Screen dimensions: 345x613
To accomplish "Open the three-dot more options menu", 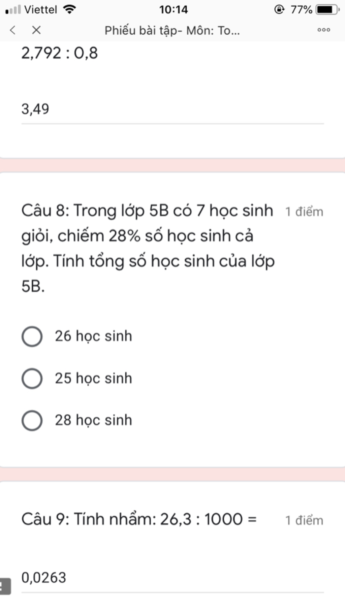I will 324,30.
